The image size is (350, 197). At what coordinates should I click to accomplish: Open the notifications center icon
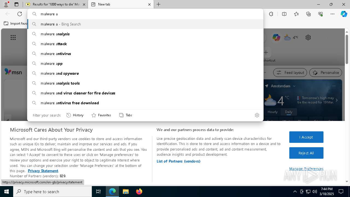341,192
